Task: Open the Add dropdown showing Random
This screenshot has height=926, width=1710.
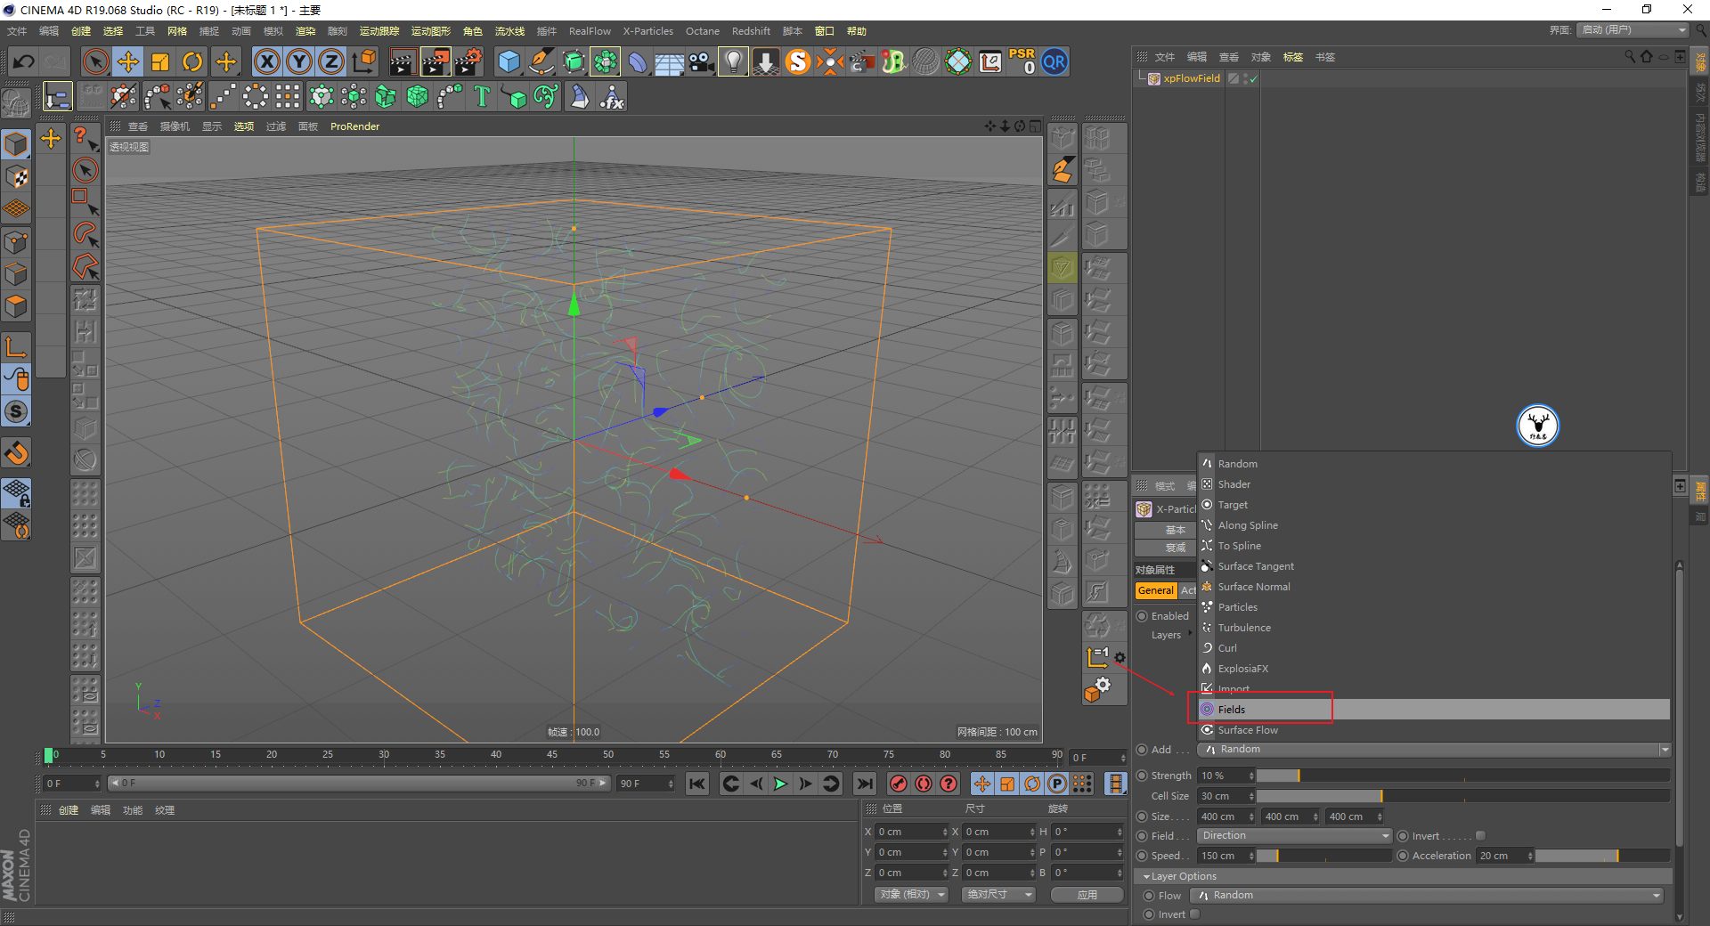Action: [1434, 750]
